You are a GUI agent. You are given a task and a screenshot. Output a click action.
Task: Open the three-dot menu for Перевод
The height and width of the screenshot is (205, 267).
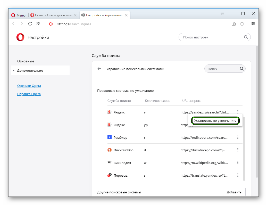point(238,175)
